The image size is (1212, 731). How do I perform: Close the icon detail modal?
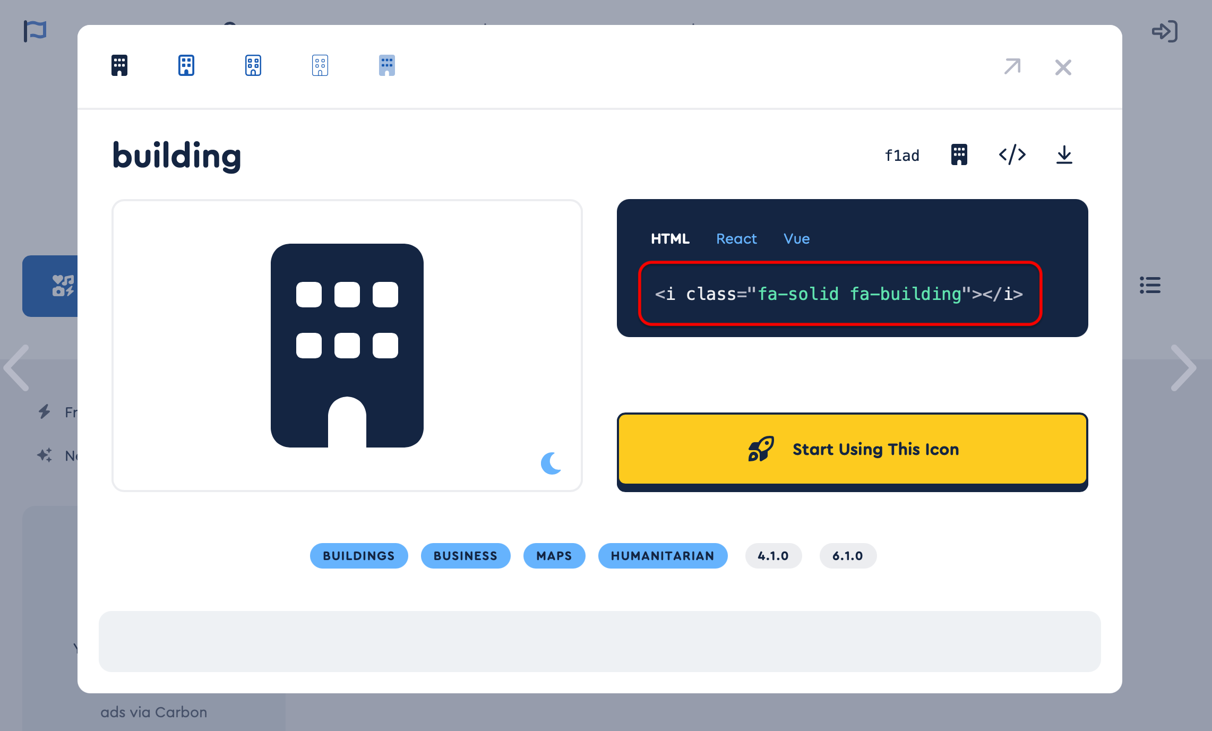point(1063,67)
